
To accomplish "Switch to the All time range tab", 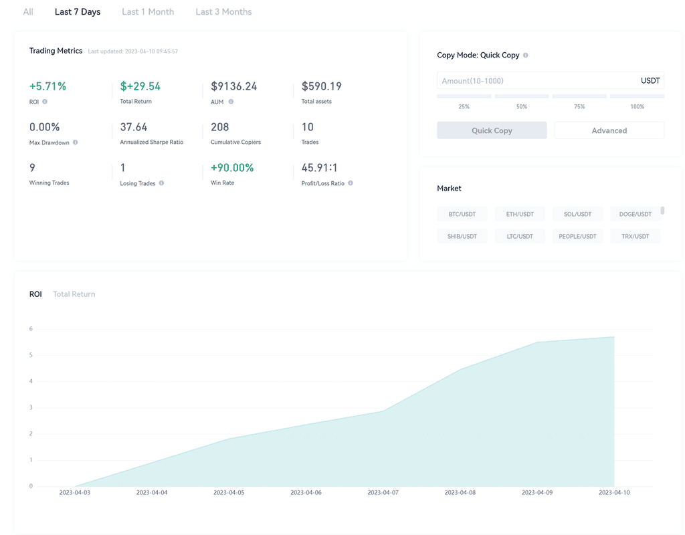I will point(28,12).
